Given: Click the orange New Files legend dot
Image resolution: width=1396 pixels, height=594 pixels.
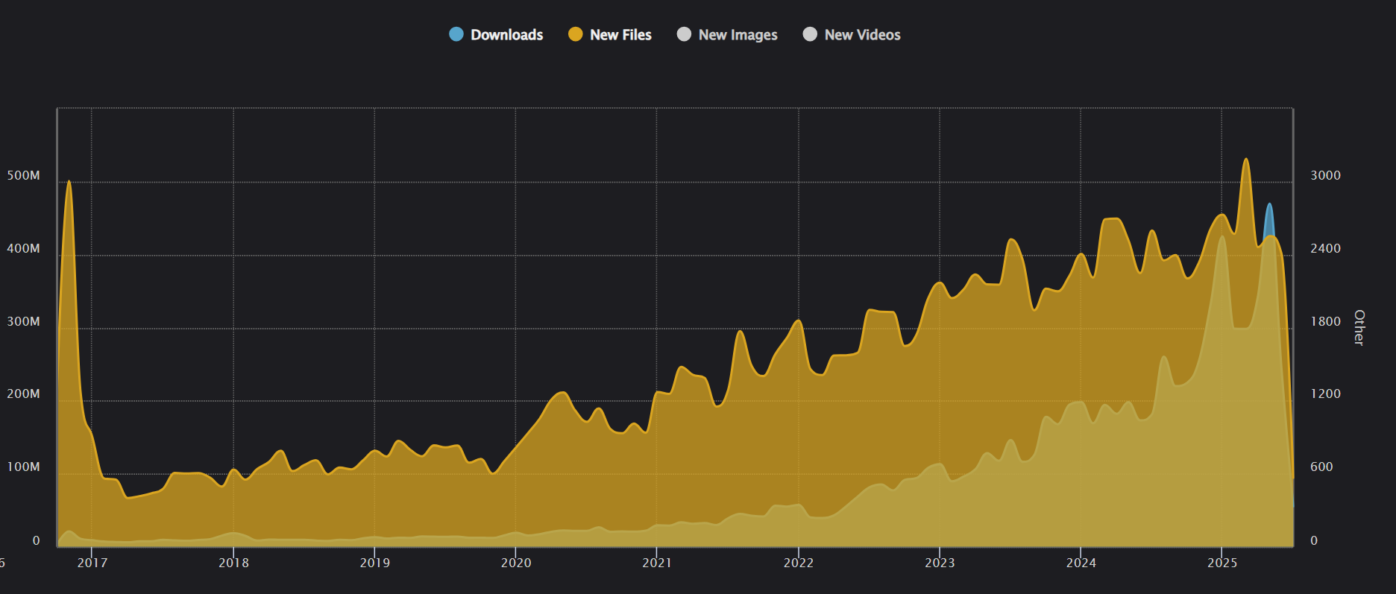Looking at the screenshot, I should [575, 34].
